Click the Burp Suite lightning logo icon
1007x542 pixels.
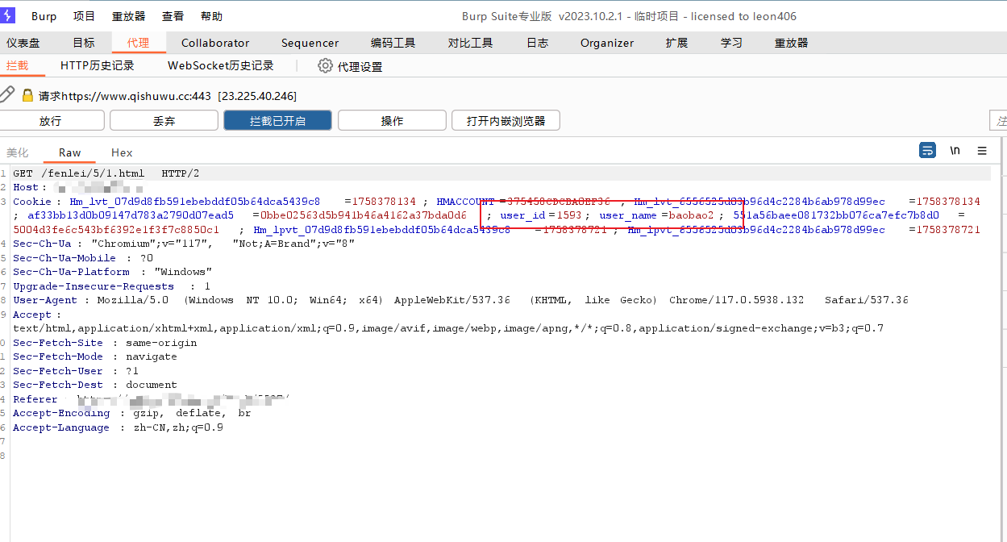click(7, 15)
